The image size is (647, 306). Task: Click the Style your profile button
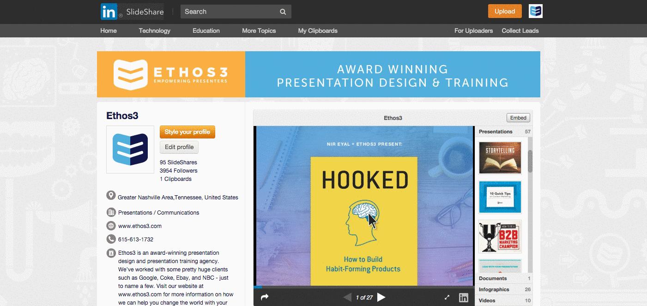(187, 132)
